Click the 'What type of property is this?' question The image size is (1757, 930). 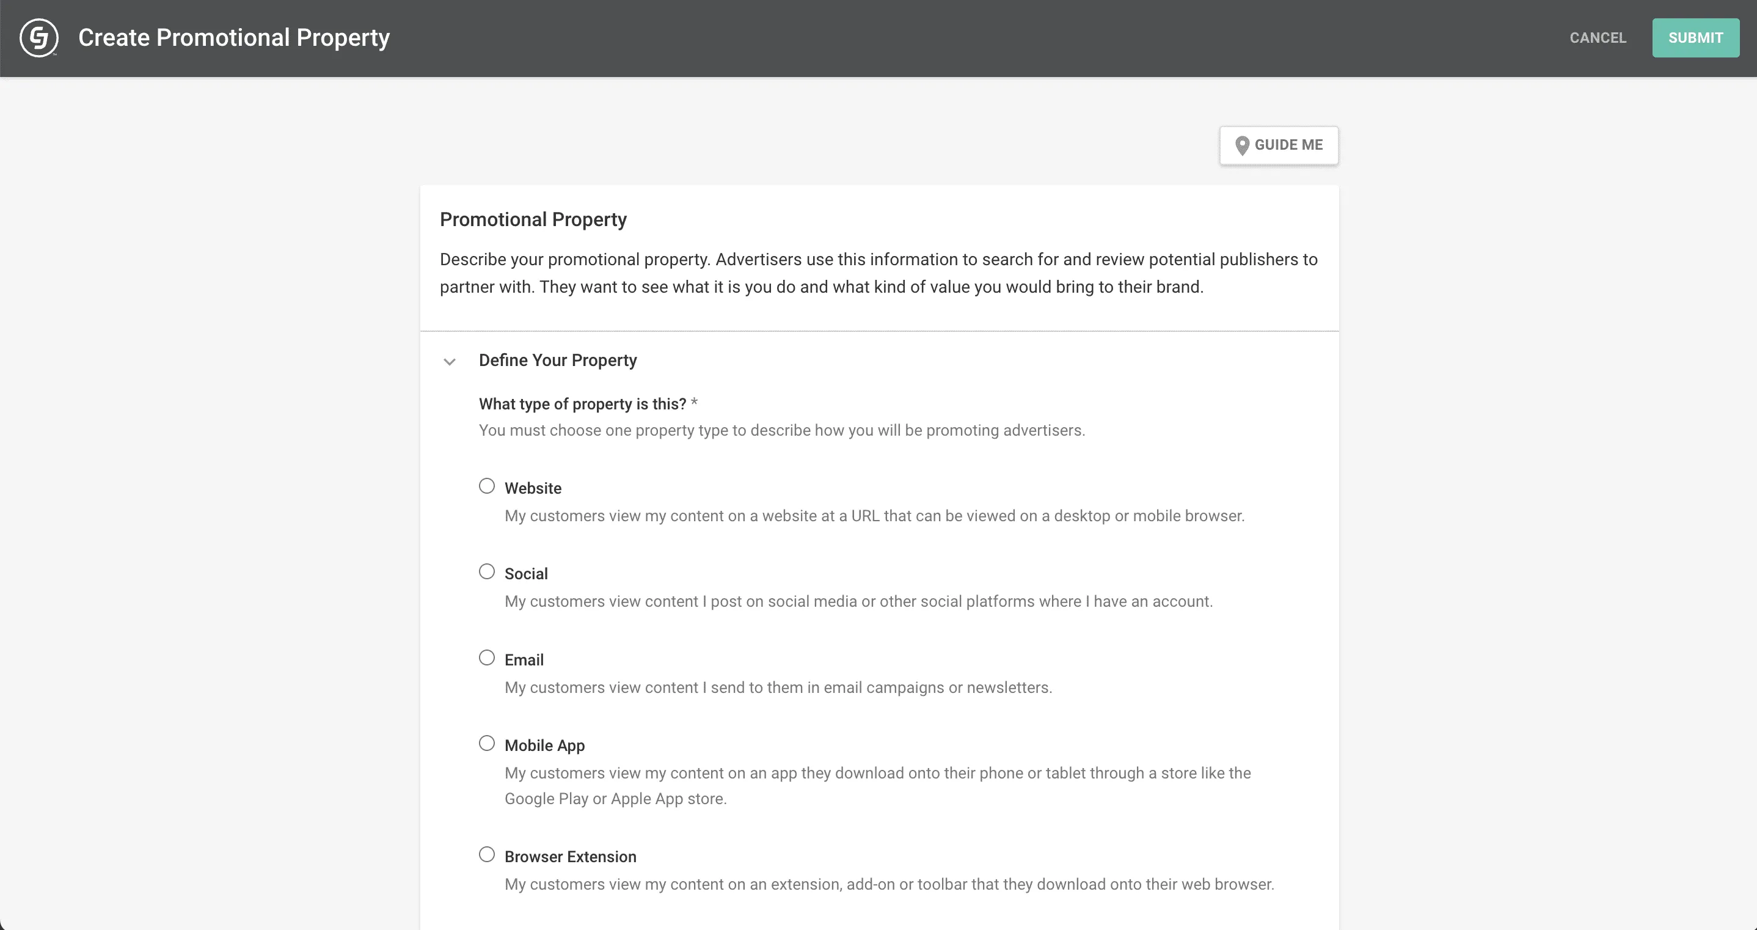pos(582,404)
